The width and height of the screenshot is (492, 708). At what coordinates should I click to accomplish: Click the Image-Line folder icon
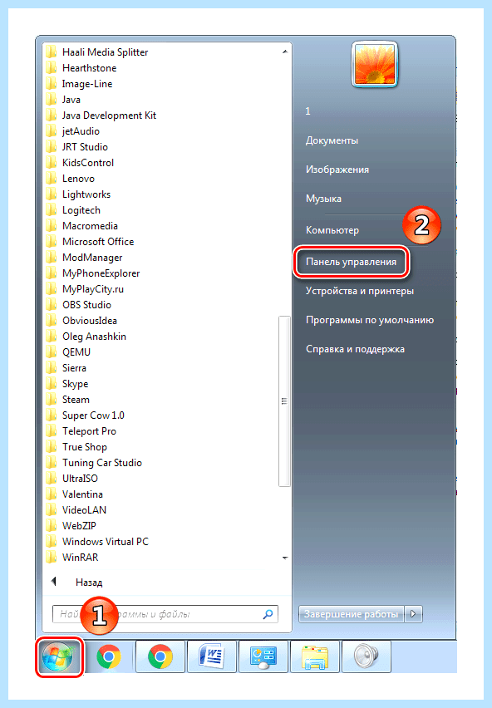pyautogui.click(x=51, y=84)
